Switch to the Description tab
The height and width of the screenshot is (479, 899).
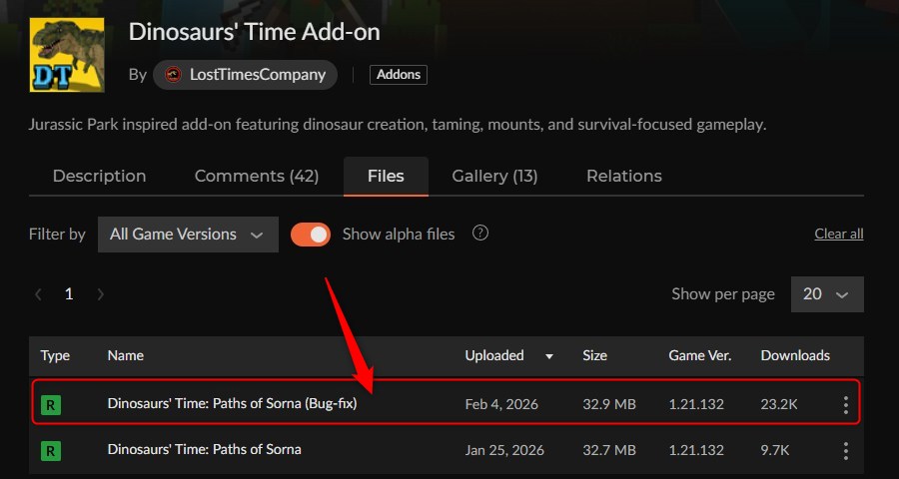99,176
